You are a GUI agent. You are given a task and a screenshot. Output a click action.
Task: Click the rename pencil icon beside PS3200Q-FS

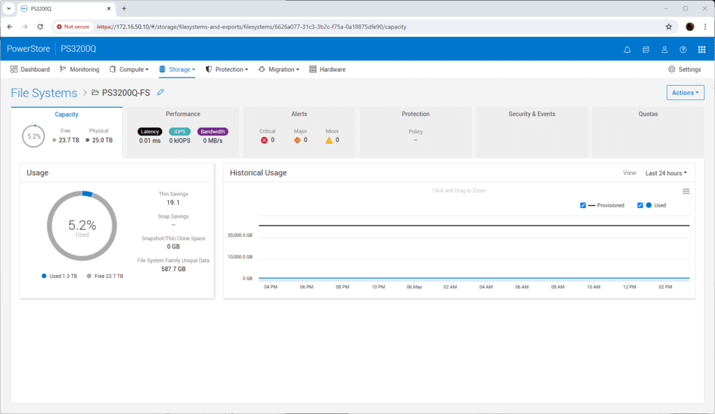[161, 92]
